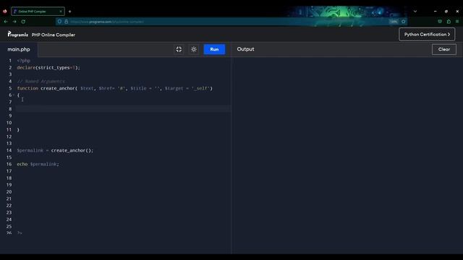Click 'echo' on line 16
The height and width of the screenshot is (260, 463).
(22, 164)
